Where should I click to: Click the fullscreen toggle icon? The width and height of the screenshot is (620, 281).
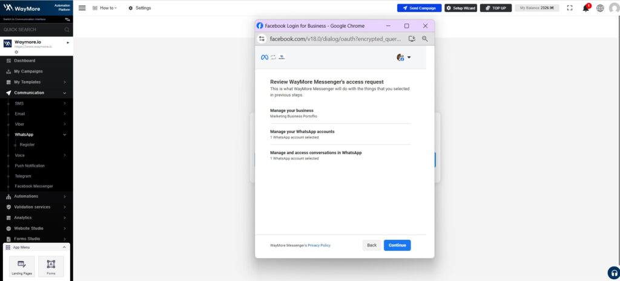(570, 8)
